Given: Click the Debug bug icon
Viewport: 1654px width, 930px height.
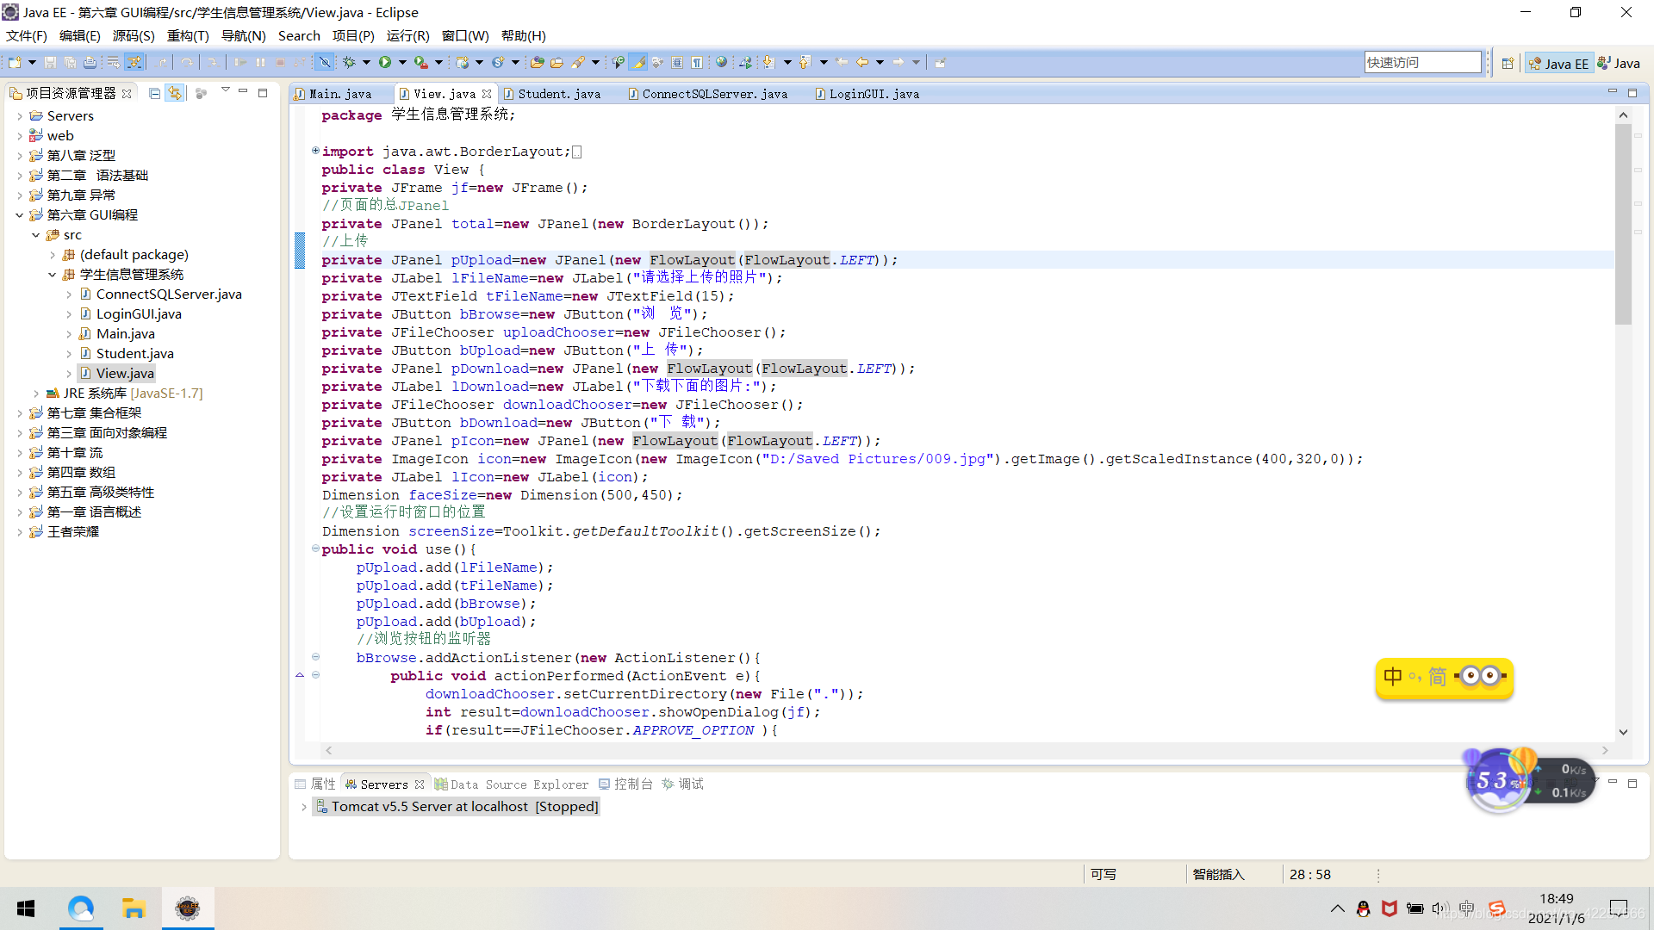Looking at the screenshot, I should click(349, 62).
